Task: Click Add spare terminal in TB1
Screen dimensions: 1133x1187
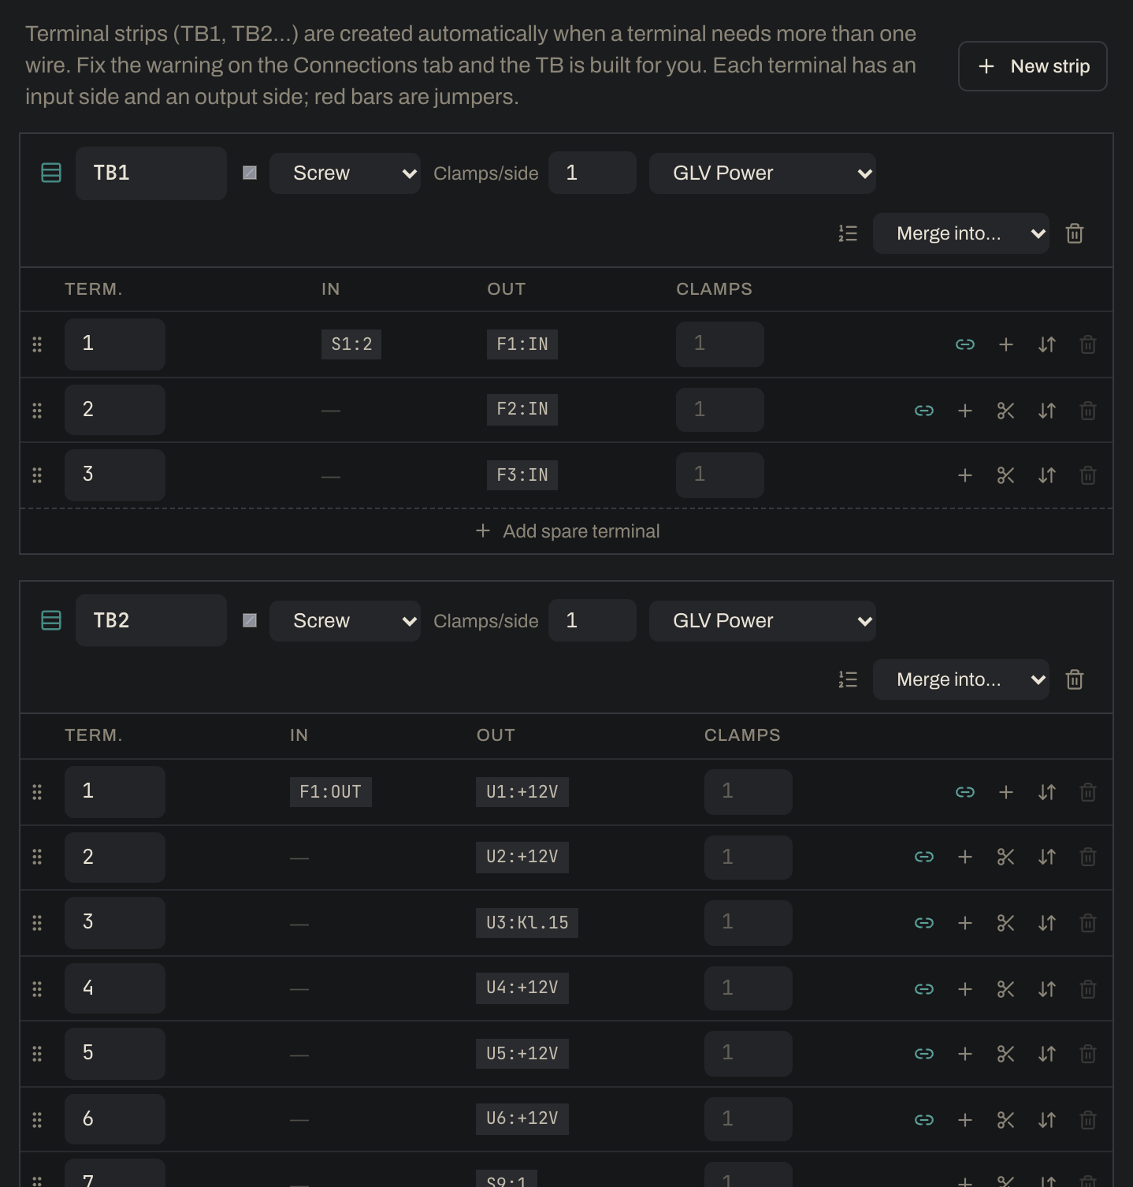Action: 567,531
